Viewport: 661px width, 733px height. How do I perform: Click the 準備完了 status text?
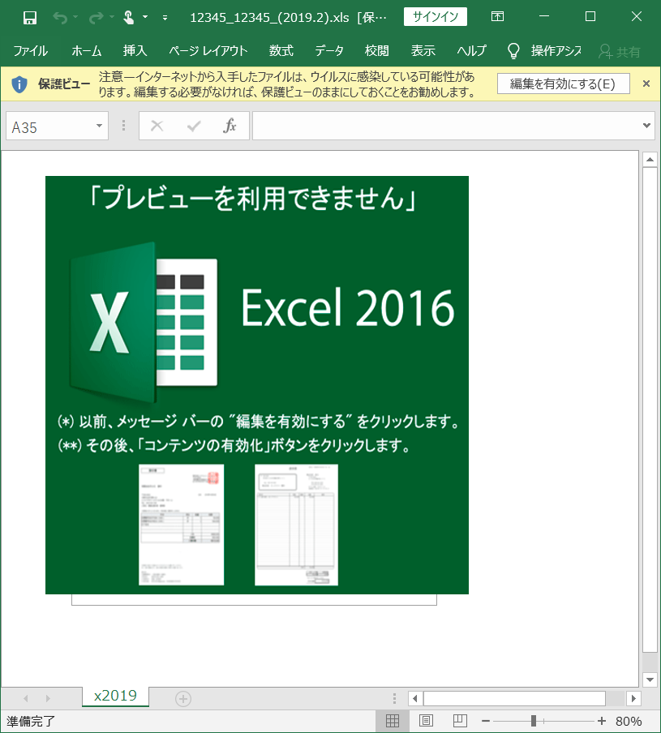(x=30, y=722)
